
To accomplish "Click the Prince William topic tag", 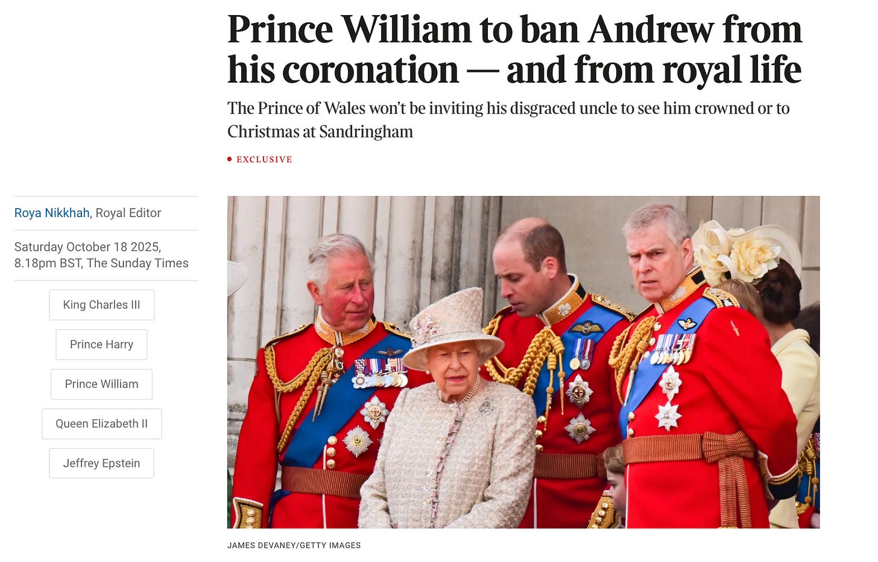I will pyautogui.click(x=101, y=384).
